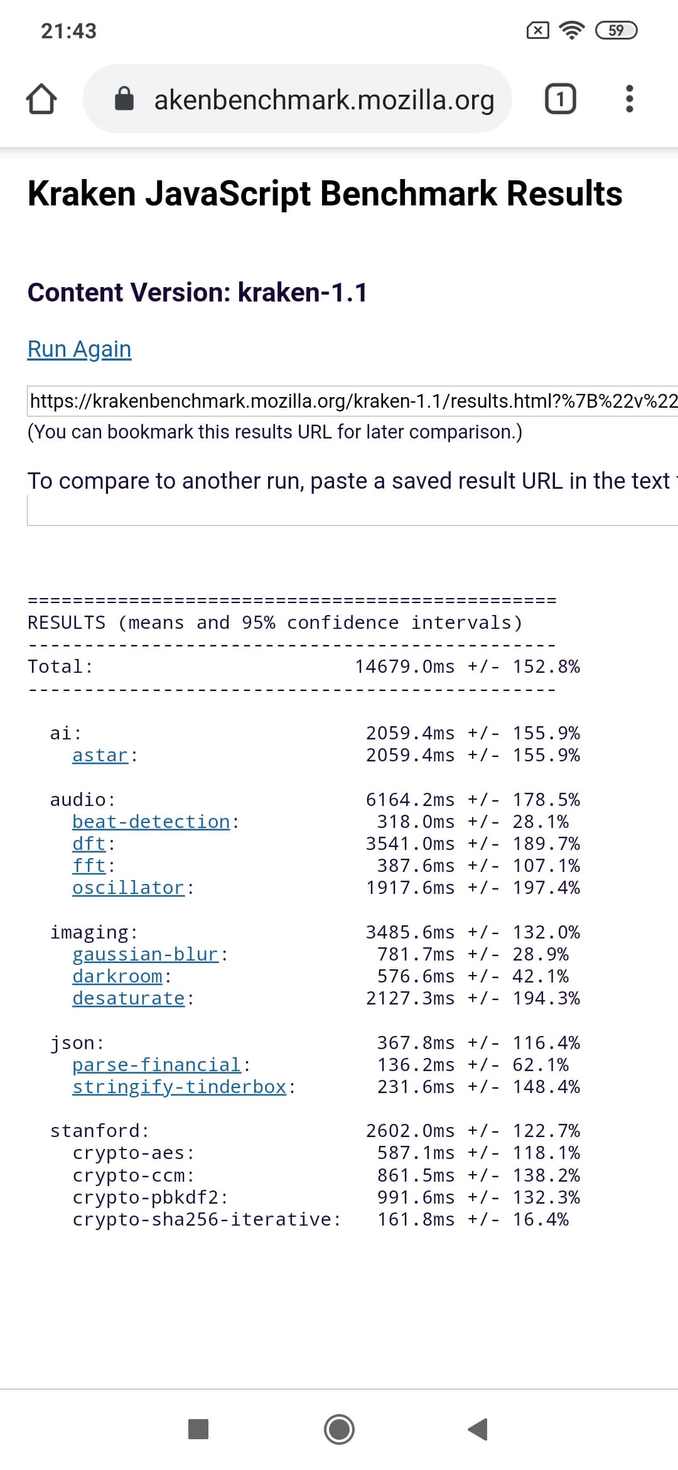Tap the browser home icon
Viewport: 678px width, 1470px height.
41,99
